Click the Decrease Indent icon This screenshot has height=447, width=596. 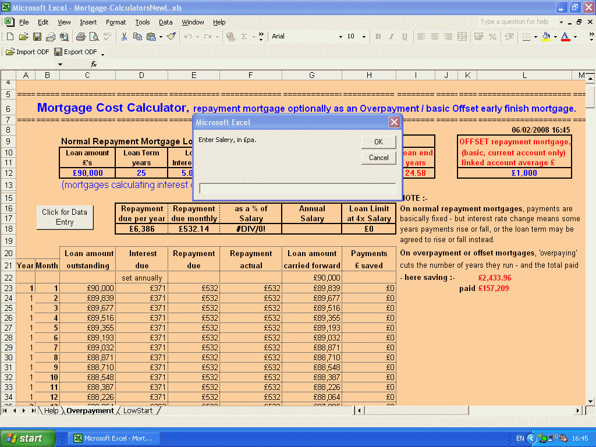pyautogui.click(x=509, y=37)
